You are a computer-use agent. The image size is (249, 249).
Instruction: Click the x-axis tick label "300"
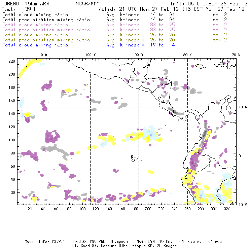[214, 209]
